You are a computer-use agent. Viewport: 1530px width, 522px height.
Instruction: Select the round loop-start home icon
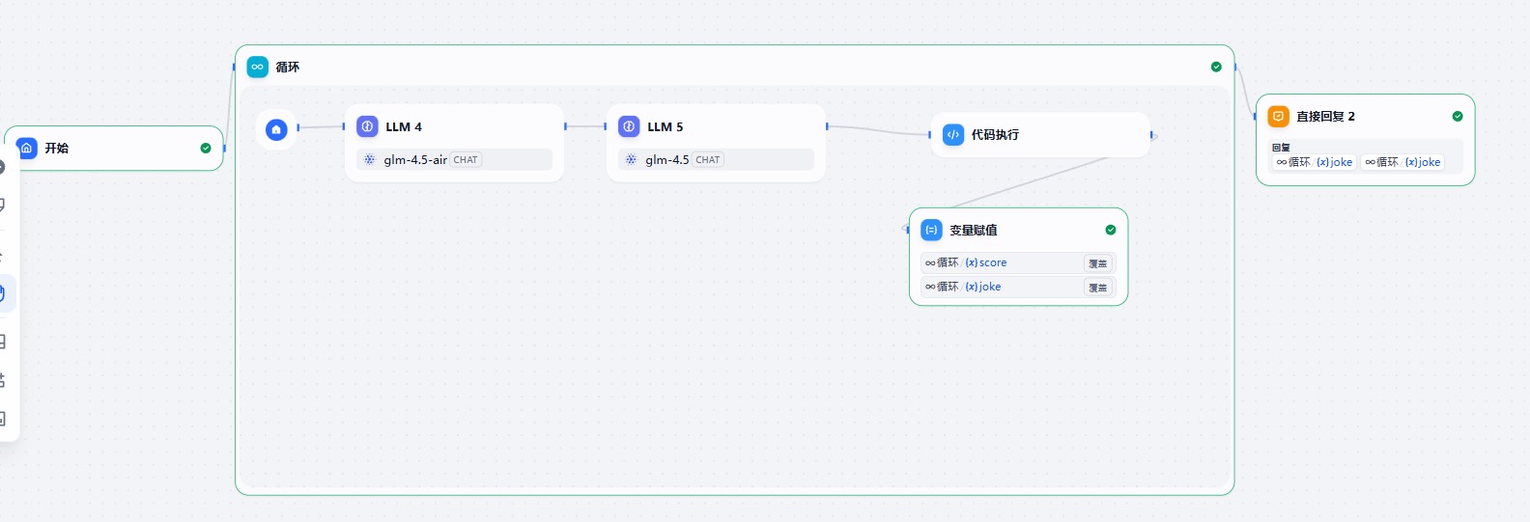click(x=276, y=129)
